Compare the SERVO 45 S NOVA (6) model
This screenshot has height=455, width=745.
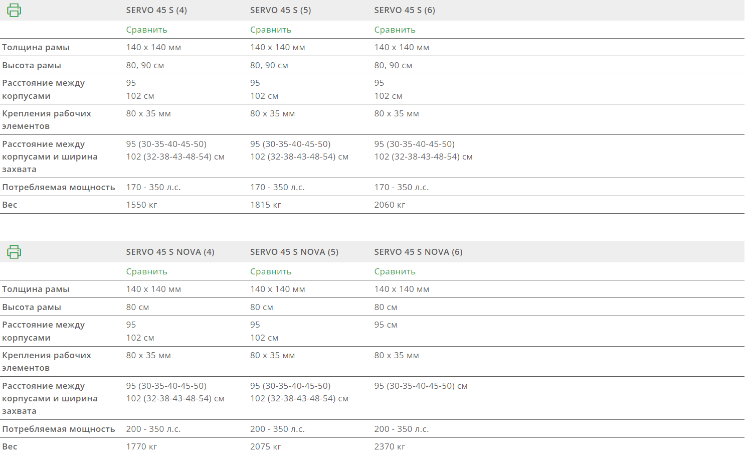click(x=395, y=271)
